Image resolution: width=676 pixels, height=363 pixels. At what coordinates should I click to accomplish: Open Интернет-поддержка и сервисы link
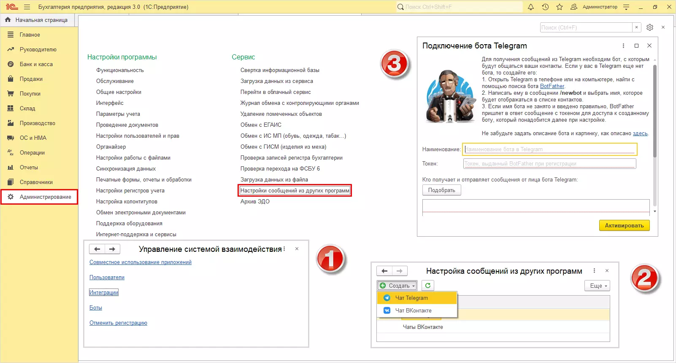[x=136, y=235]
